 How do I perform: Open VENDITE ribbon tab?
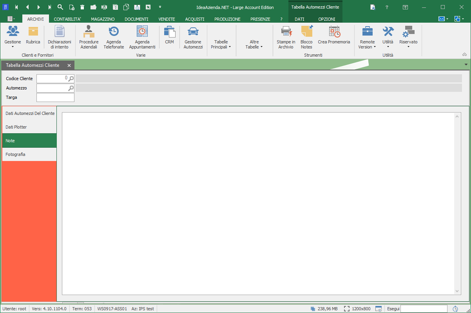[x=167, y=19]
